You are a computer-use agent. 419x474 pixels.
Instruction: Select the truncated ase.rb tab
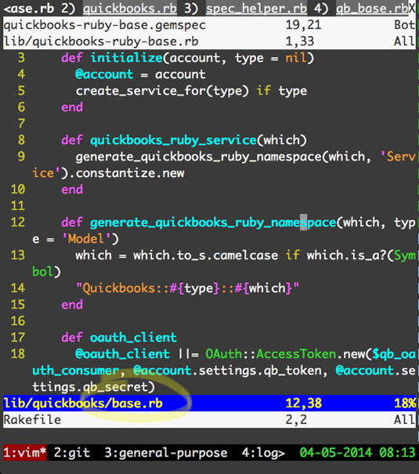tap(29, 9)
